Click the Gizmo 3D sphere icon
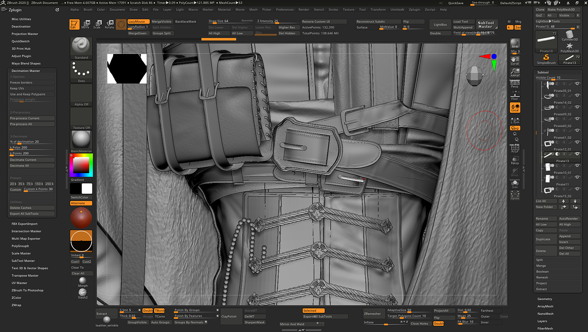The height and width of the screenshot is (332, 588). click(121, 24)
